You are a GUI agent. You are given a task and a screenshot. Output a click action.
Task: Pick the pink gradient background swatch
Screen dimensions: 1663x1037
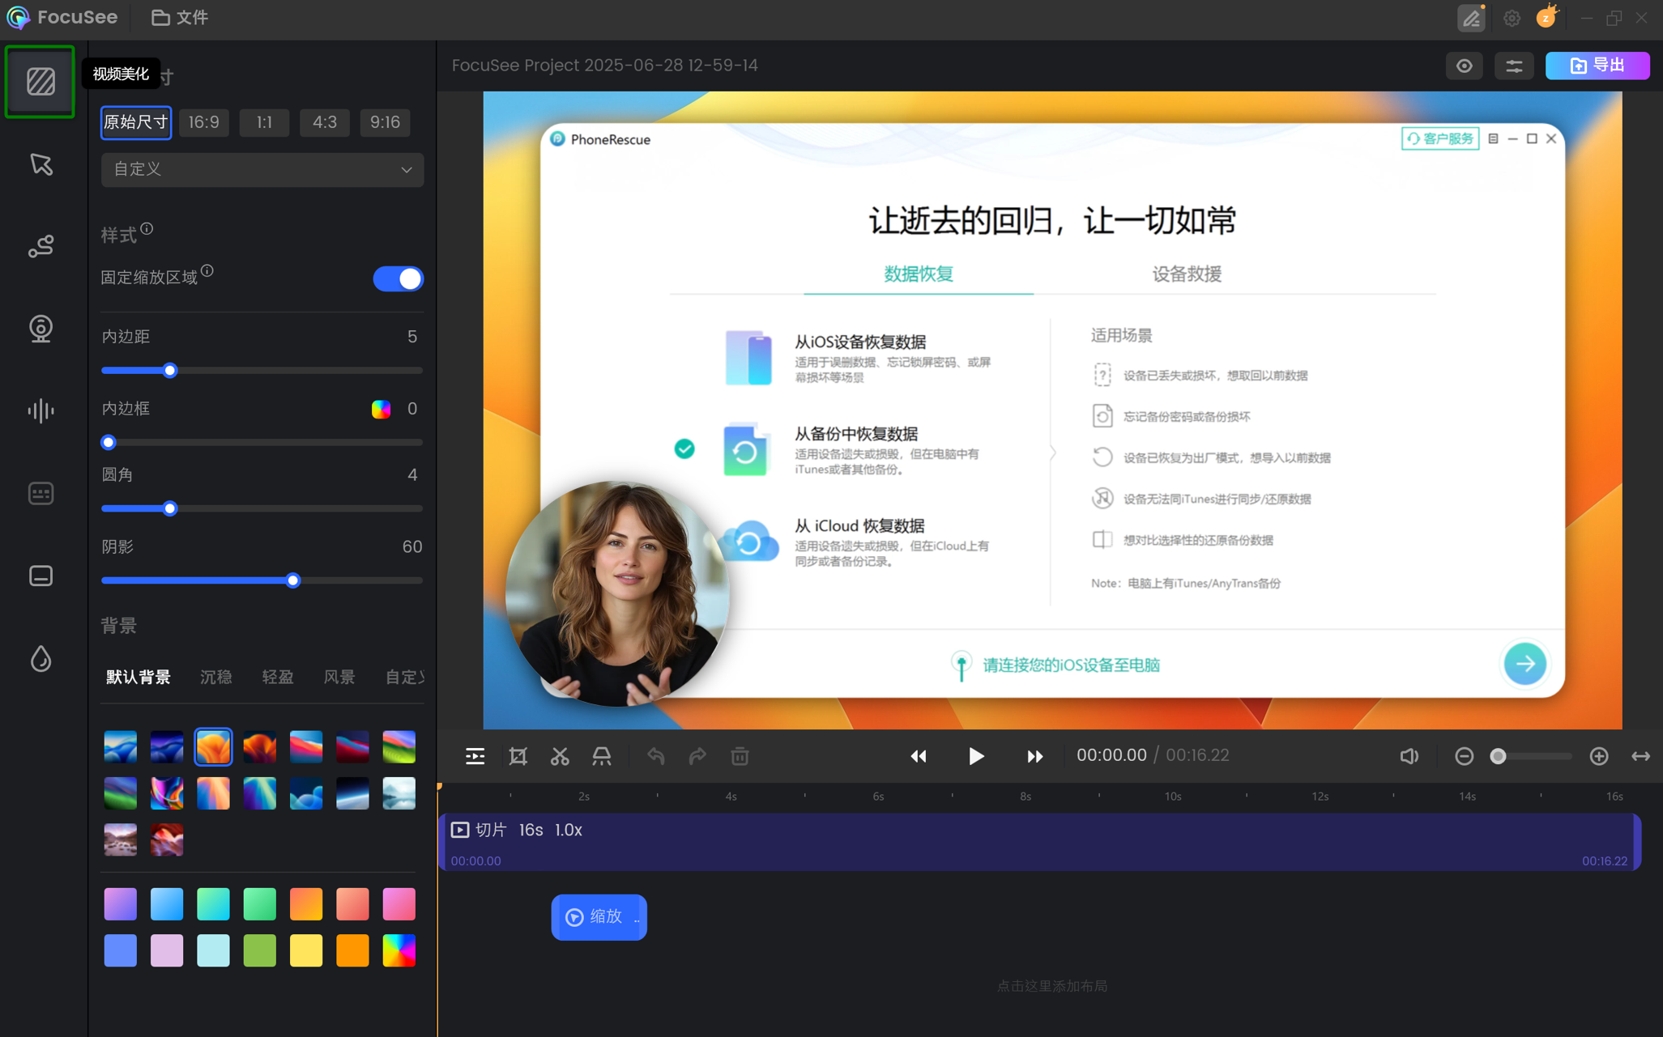tap(399, 903)
